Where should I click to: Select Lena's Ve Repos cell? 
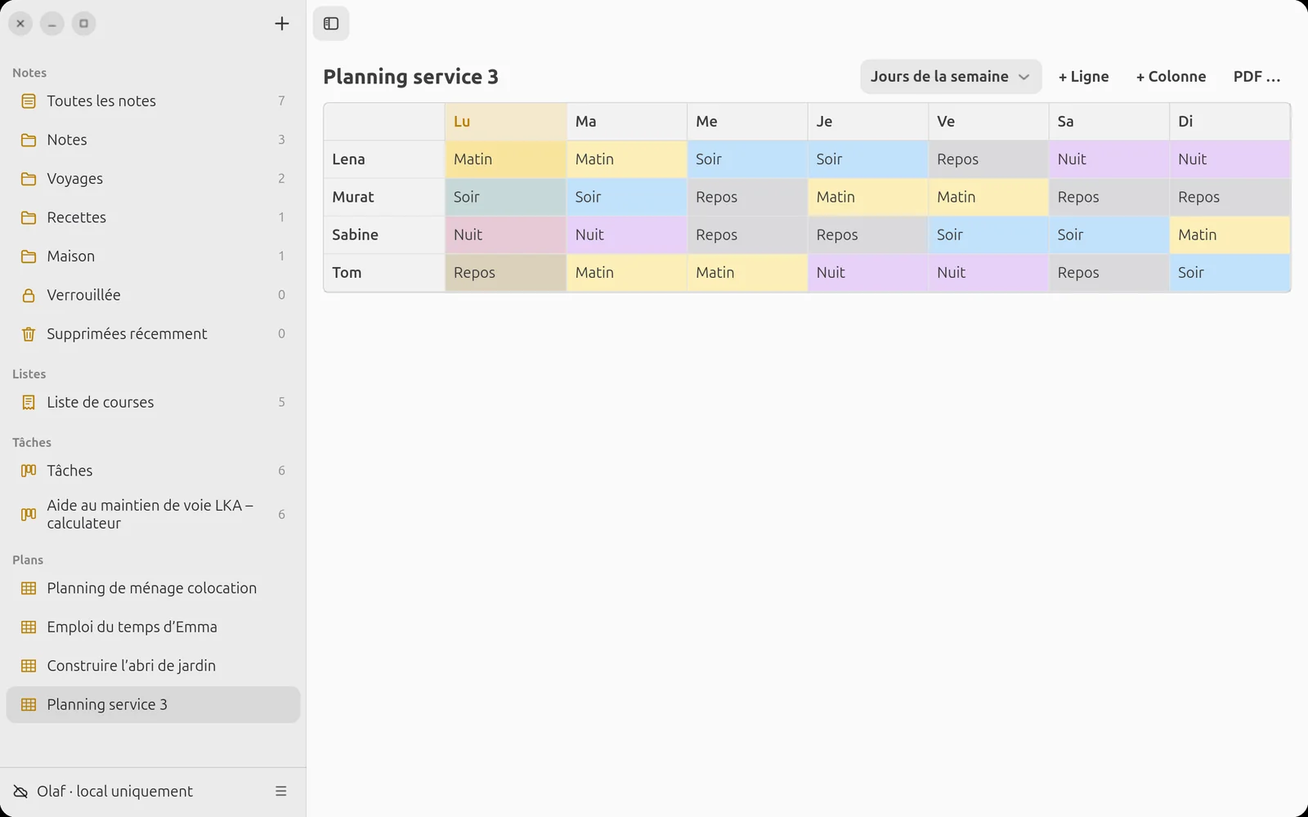pos(988,159)
